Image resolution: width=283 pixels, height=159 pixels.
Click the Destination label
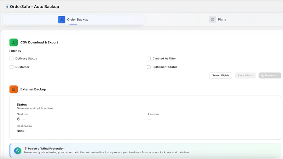[x=24, y=126]
